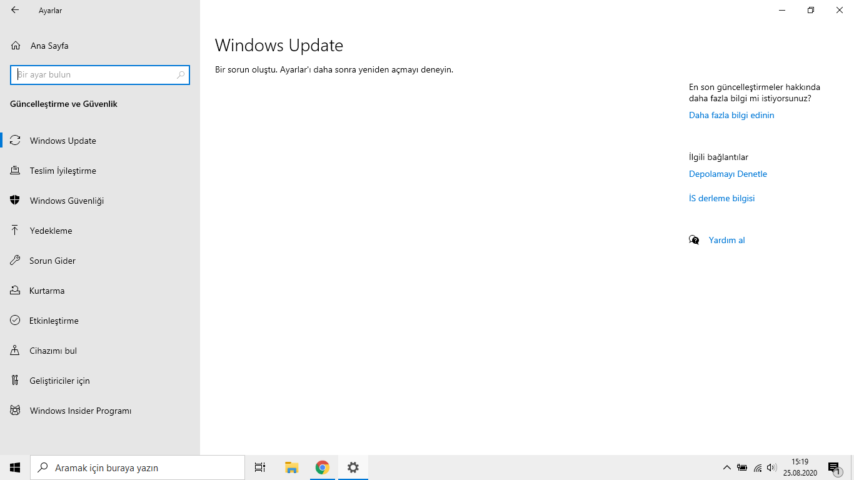Navigate to Sorun Gider troubleshooting
854x480 pixels.
[100, 261]
